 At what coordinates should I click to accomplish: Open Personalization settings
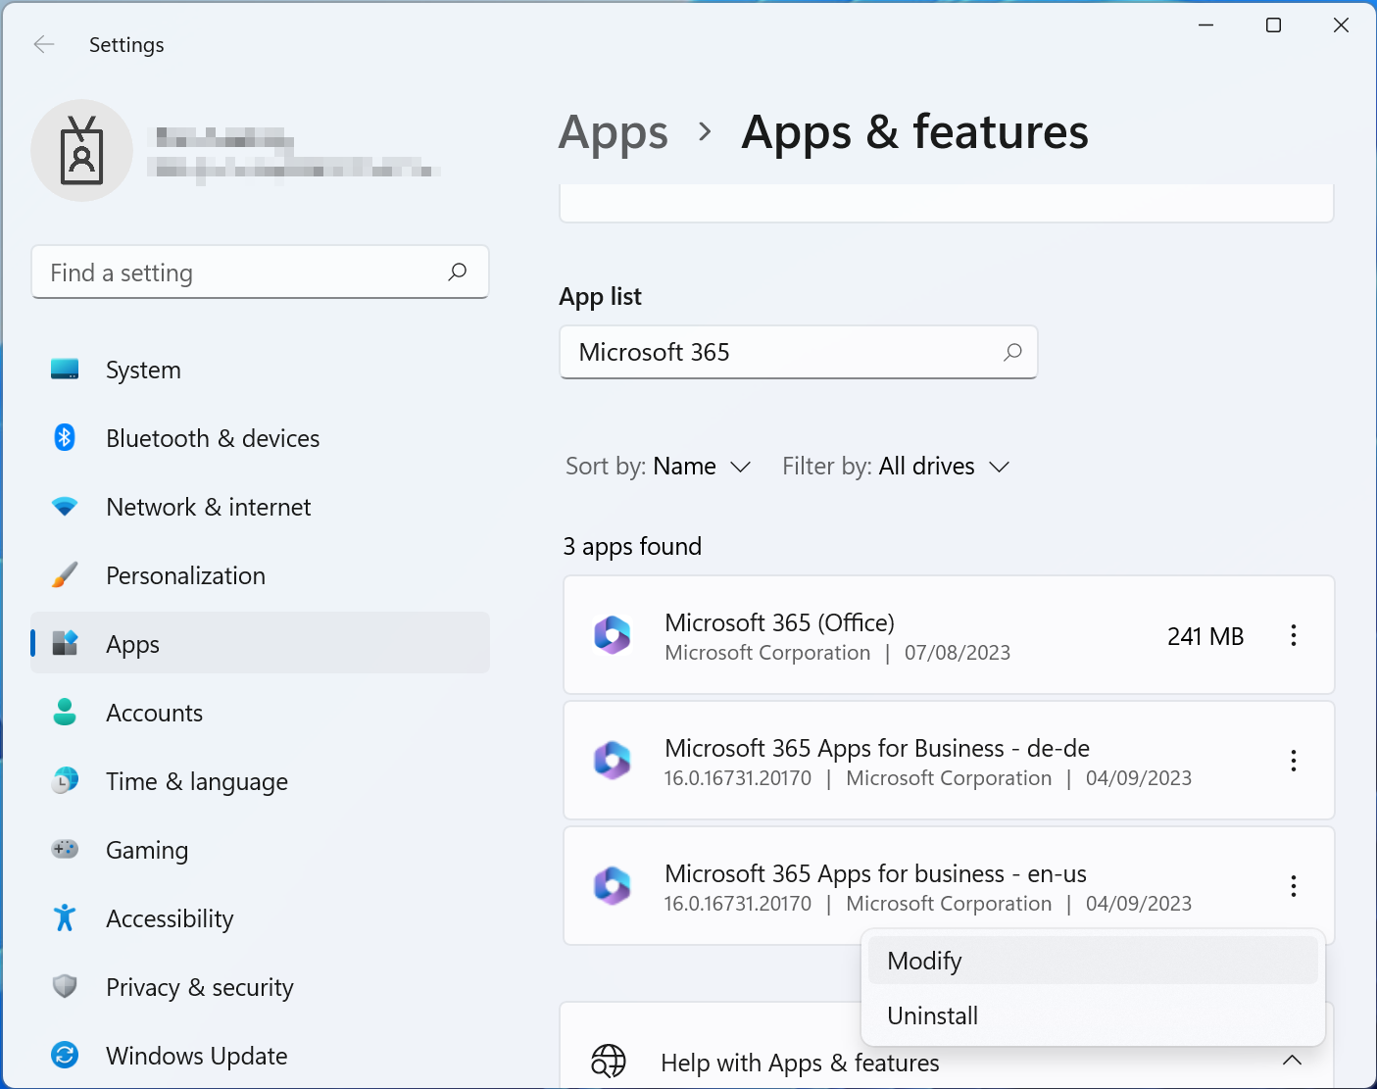(x=260, y=575)
